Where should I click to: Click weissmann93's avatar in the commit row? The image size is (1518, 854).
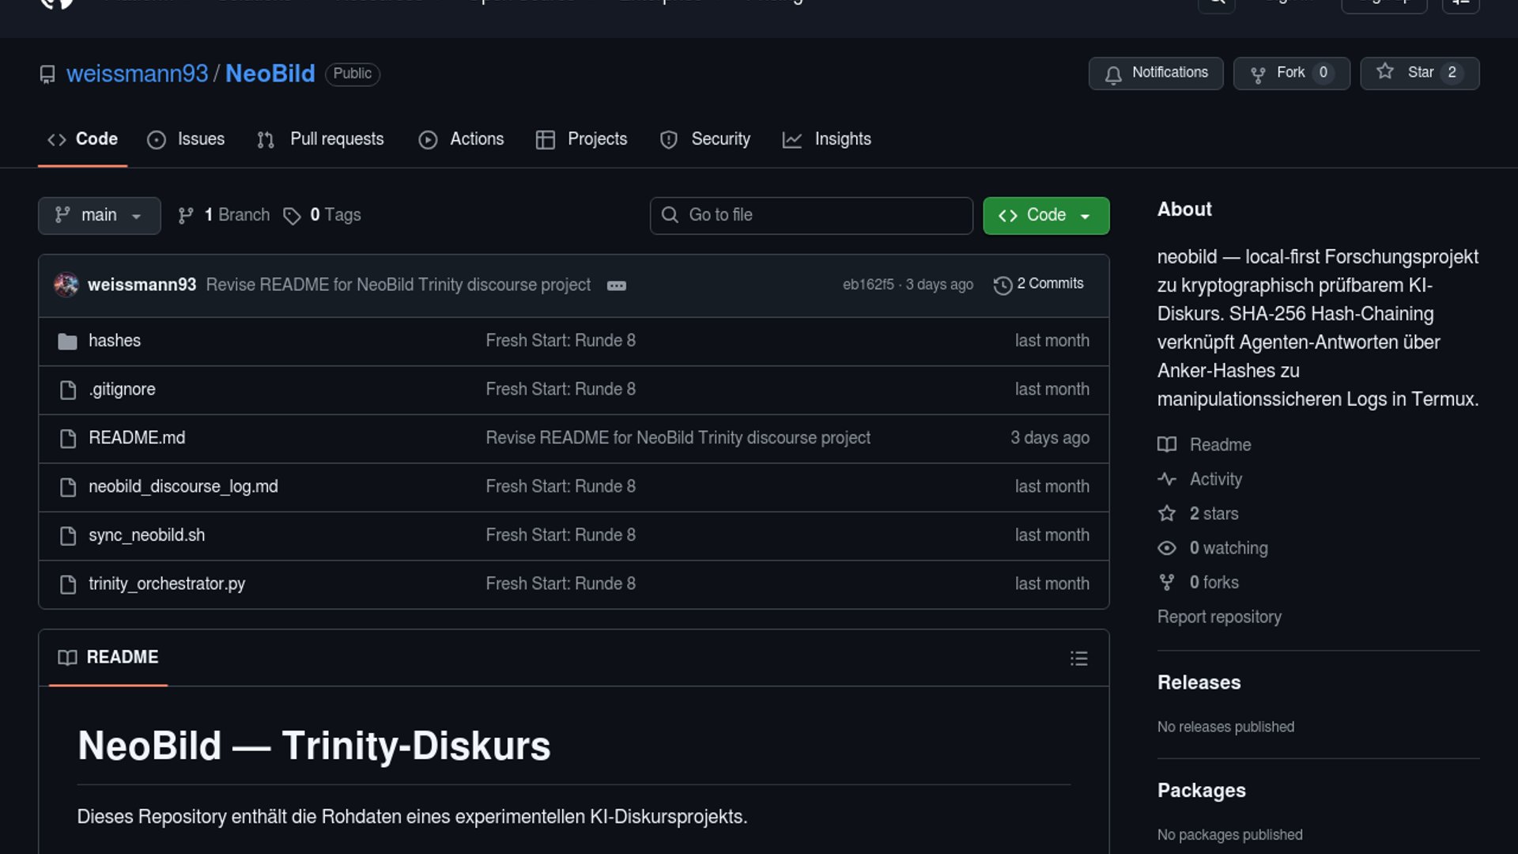[66, 285]
